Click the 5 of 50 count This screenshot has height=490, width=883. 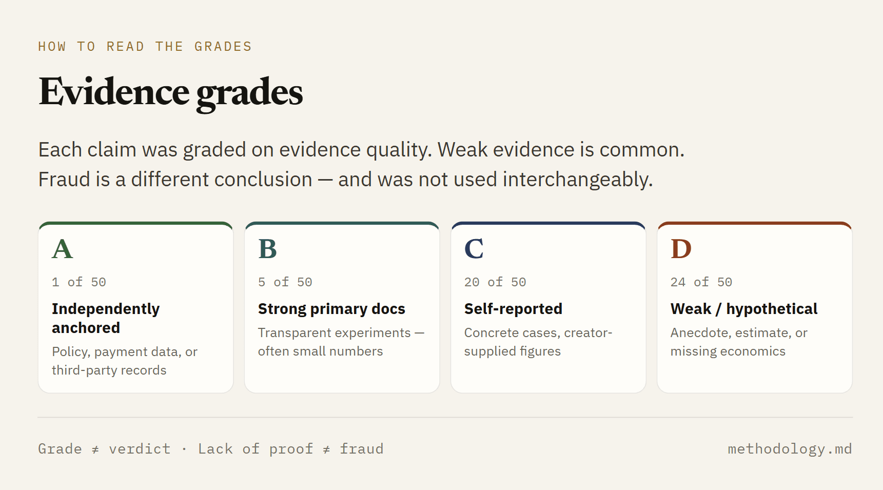[x=285, y=282]
